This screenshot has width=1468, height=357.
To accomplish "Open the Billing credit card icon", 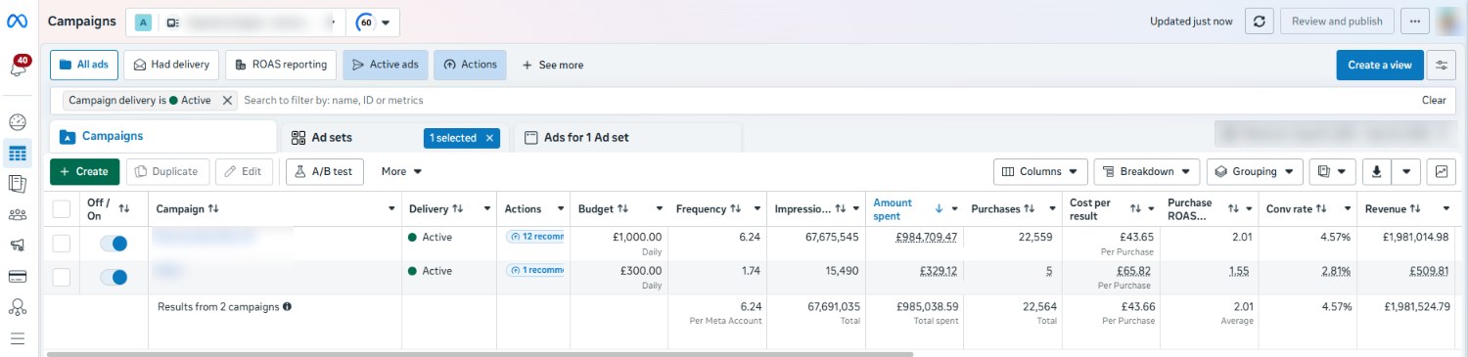I will (x=17, y=276).
